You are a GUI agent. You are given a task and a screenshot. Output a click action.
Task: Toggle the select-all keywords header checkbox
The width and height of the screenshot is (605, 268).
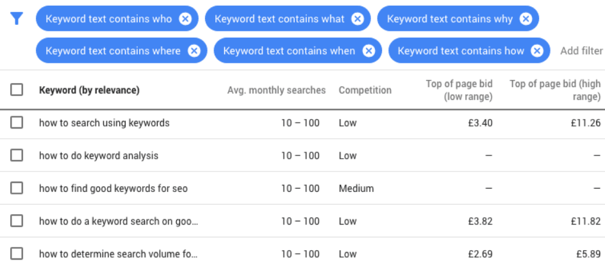tap(17, 90)
